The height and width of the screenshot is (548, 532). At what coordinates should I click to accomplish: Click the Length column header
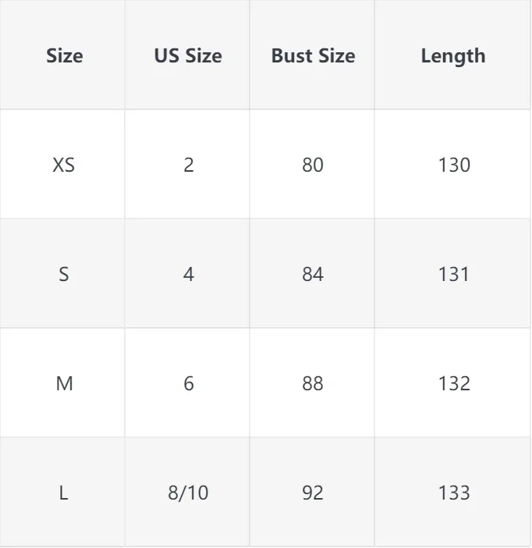tap(453, 56)
